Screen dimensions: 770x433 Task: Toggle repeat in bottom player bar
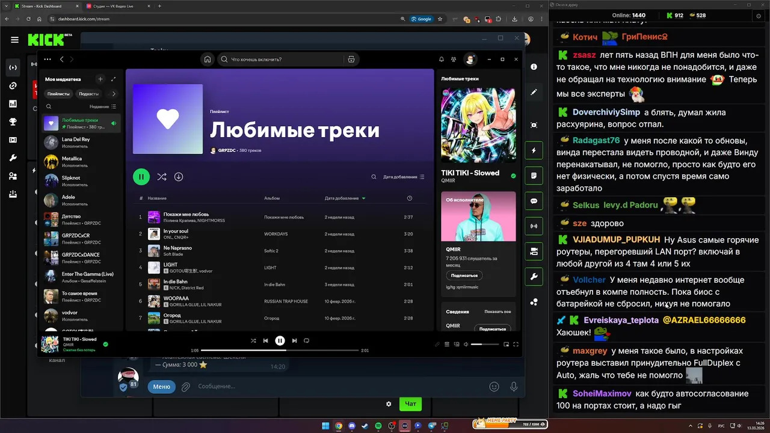tap(306, 340)
